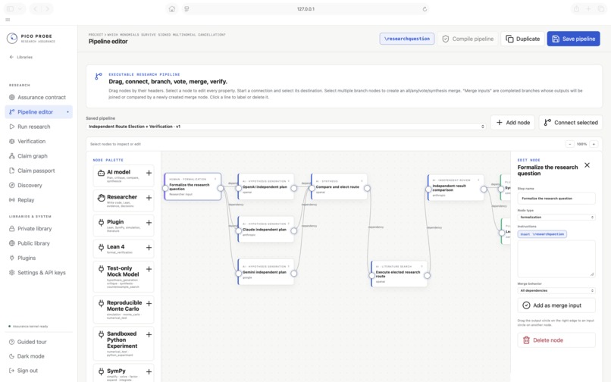Open Claim passport page
The image size is (611, 382).
pos(39,171)
